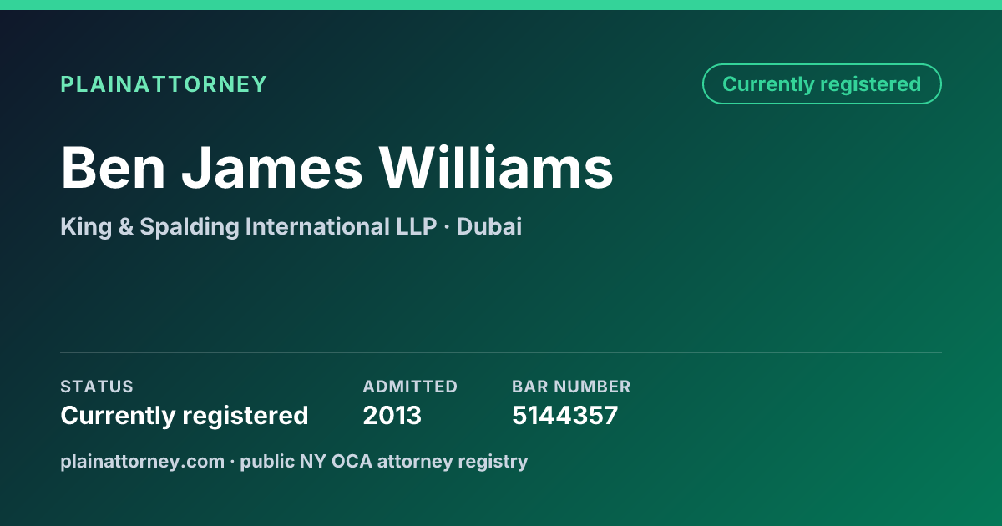Viewport: 1002px width, 526px height.
Task: Select the 2013 admitted year
Action: tap(392, 416)
